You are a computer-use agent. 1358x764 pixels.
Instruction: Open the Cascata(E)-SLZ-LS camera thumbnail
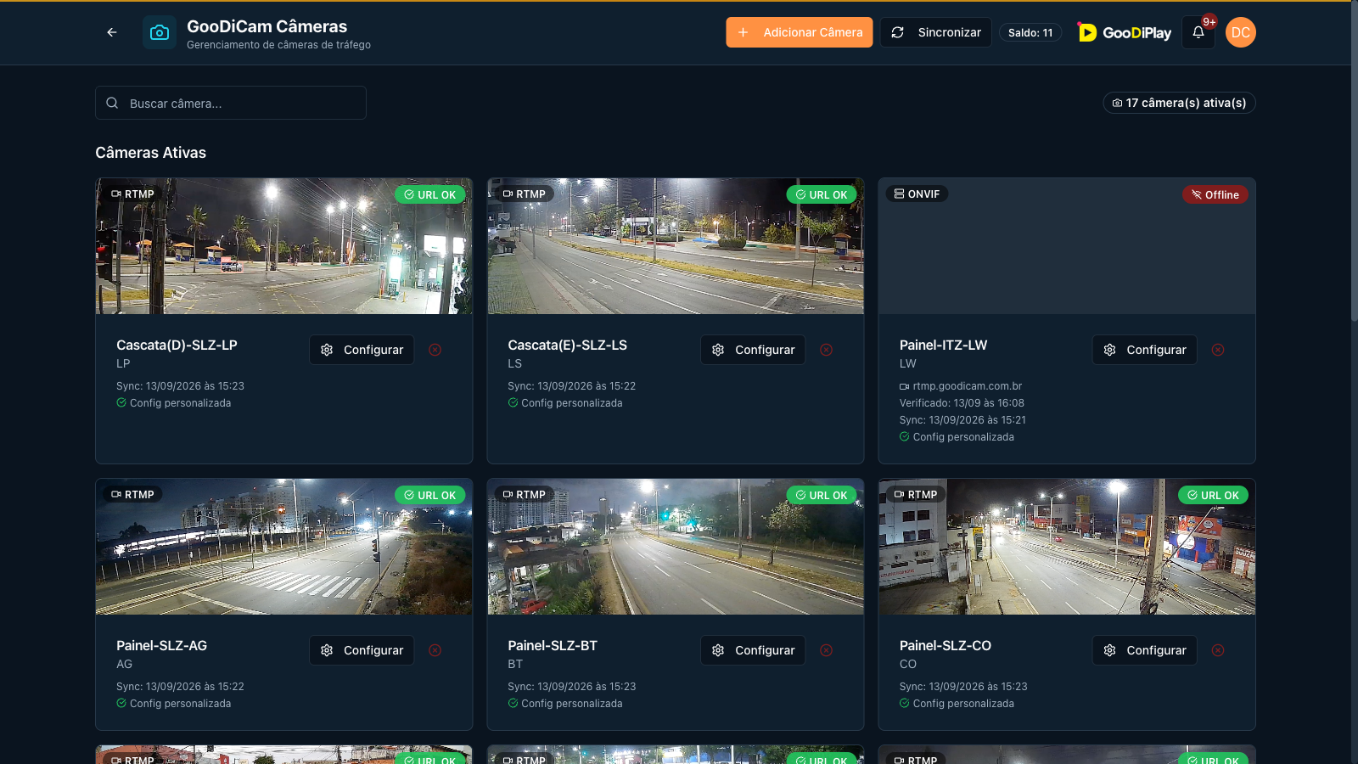[676, 246]
